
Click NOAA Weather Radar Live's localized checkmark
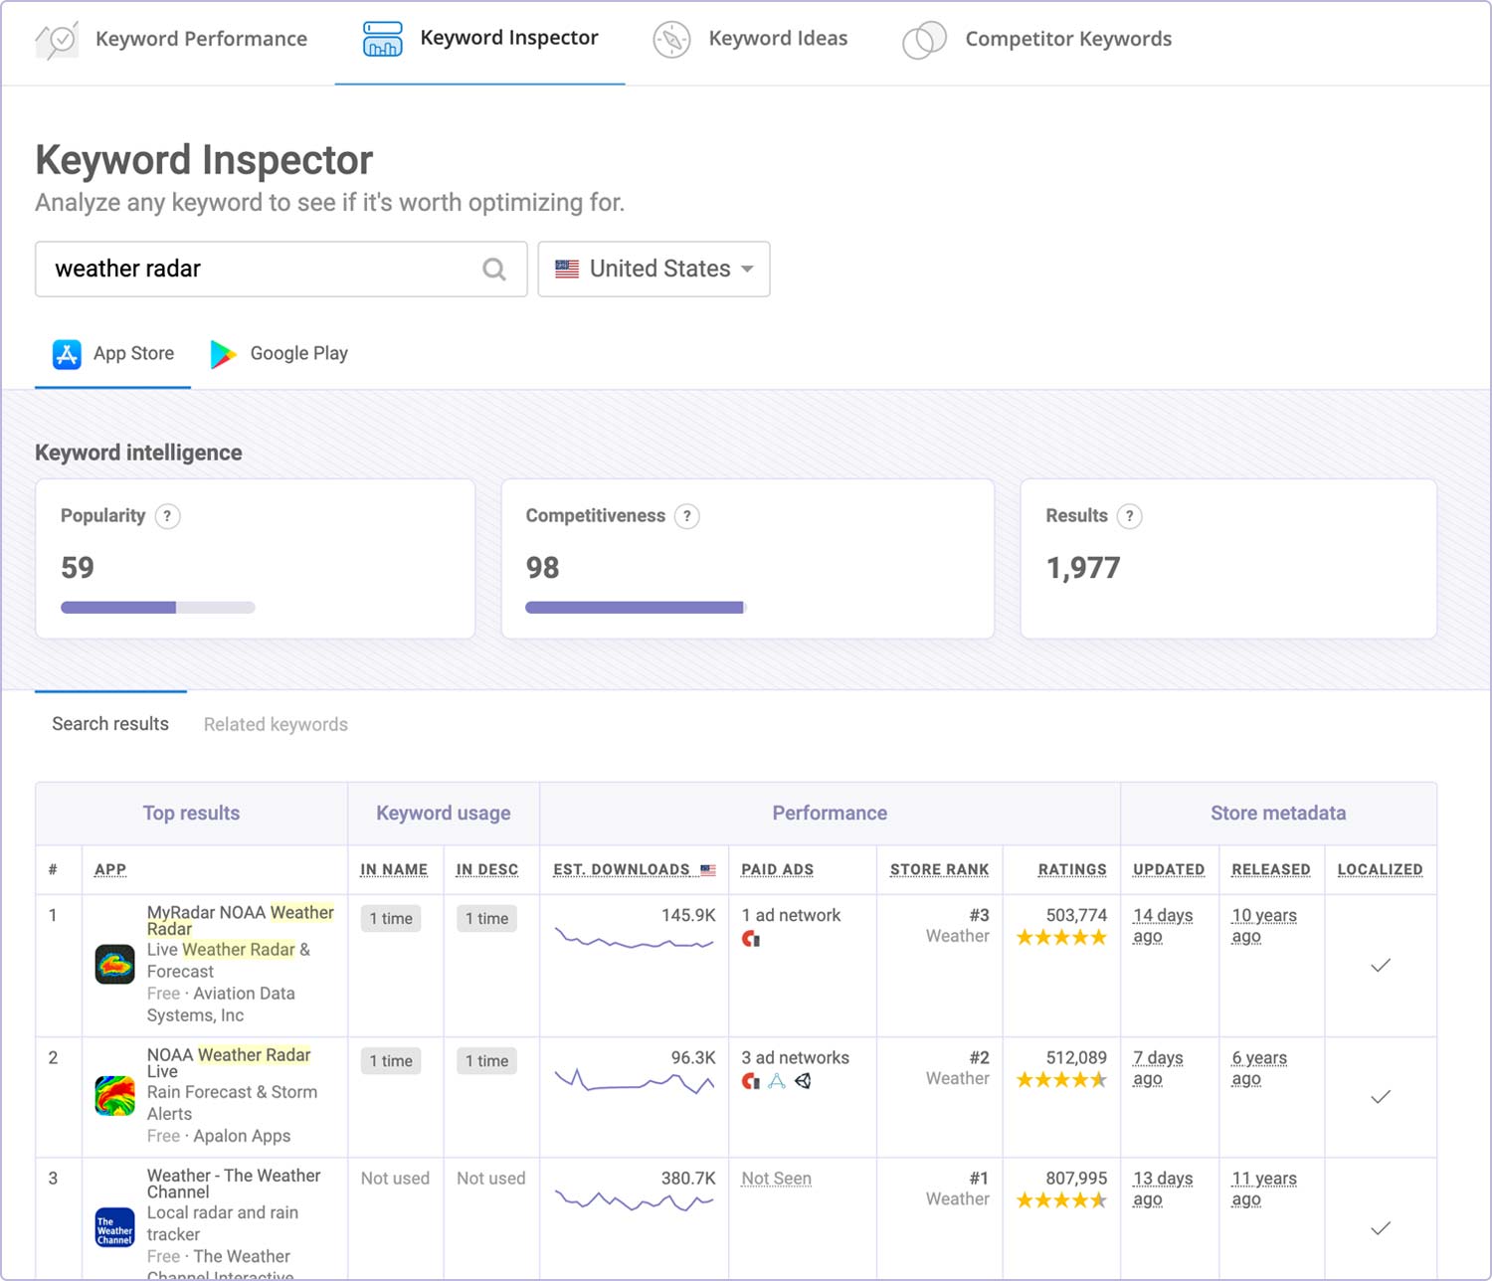pos(1381,1097)
